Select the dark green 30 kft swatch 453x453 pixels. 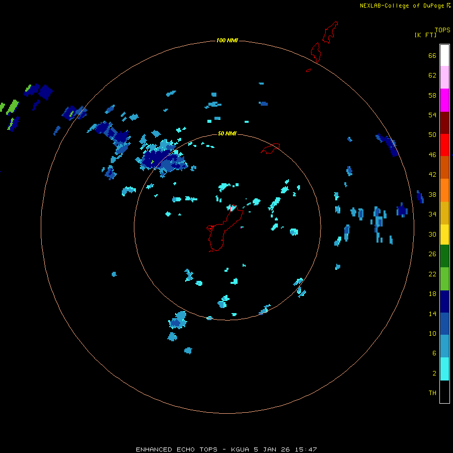coord(444,256)
